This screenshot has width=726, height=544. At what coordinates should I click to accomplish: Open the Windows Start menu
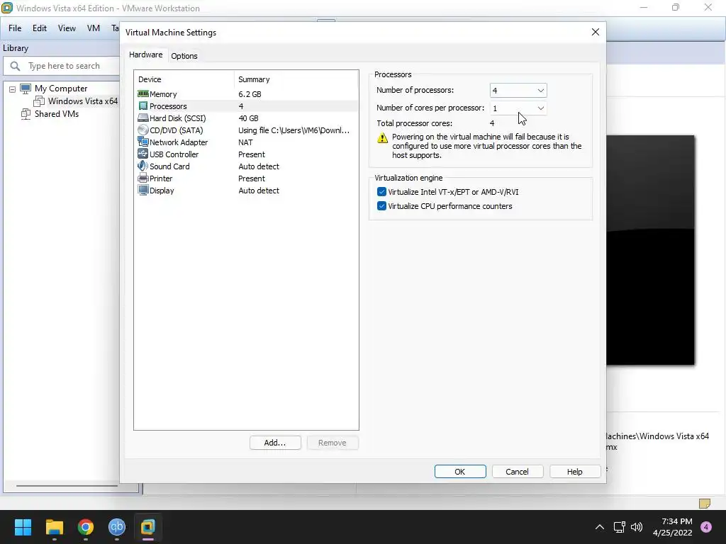[x=23, y=527]
